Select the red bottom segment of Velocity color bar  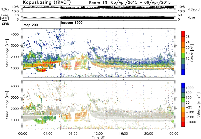tap(183, 124)
